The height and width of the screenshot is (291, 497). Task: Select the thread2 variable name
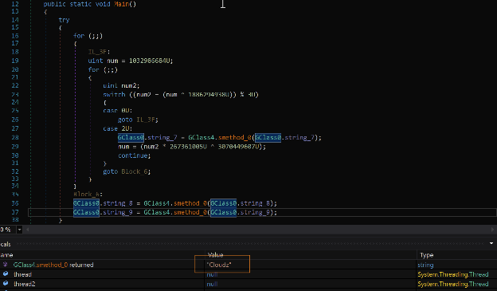25,284
